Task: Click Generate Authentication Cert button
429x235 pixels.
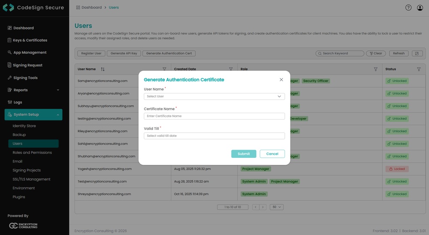Action: coord(169,53)
